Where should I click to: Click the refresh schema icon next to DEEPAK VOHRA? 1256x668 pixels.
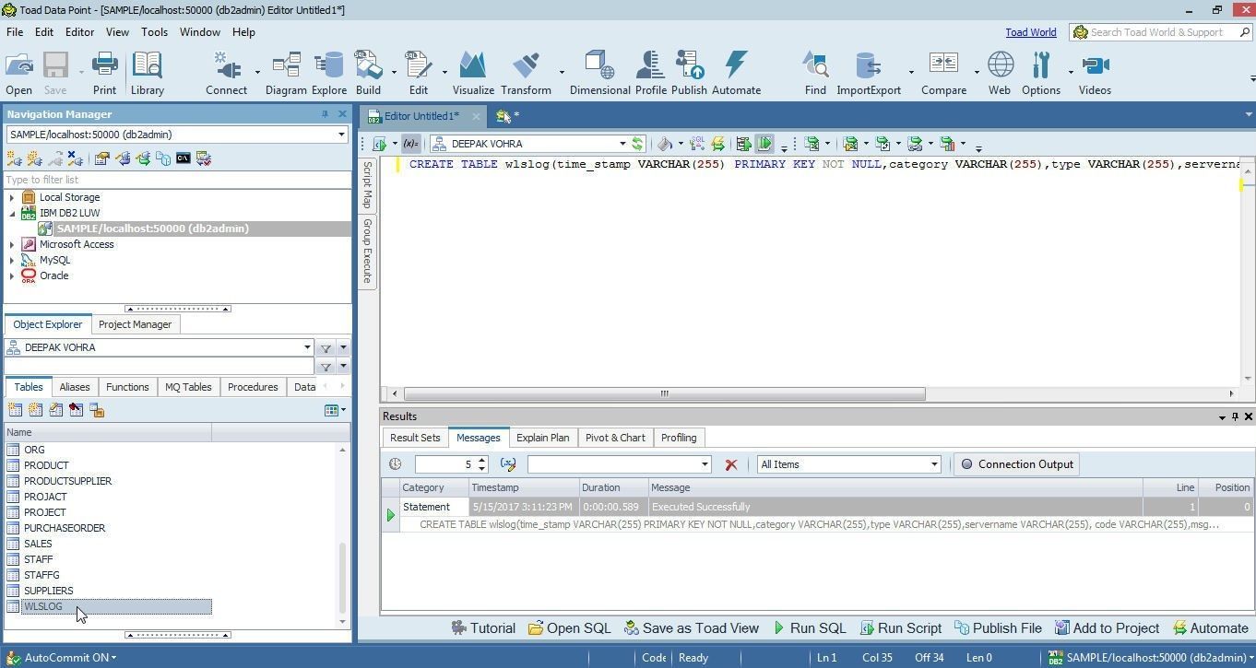pos(636,144)
